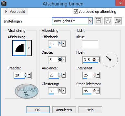Open the Stand lichtbron slider dropdown
This screenshot has height=116, width=125.
(98, 91)
